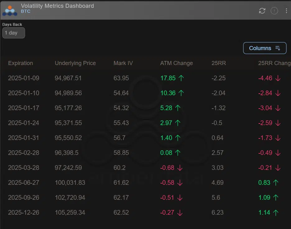Click Mark IV value 62.52

(x=121, y=213)
